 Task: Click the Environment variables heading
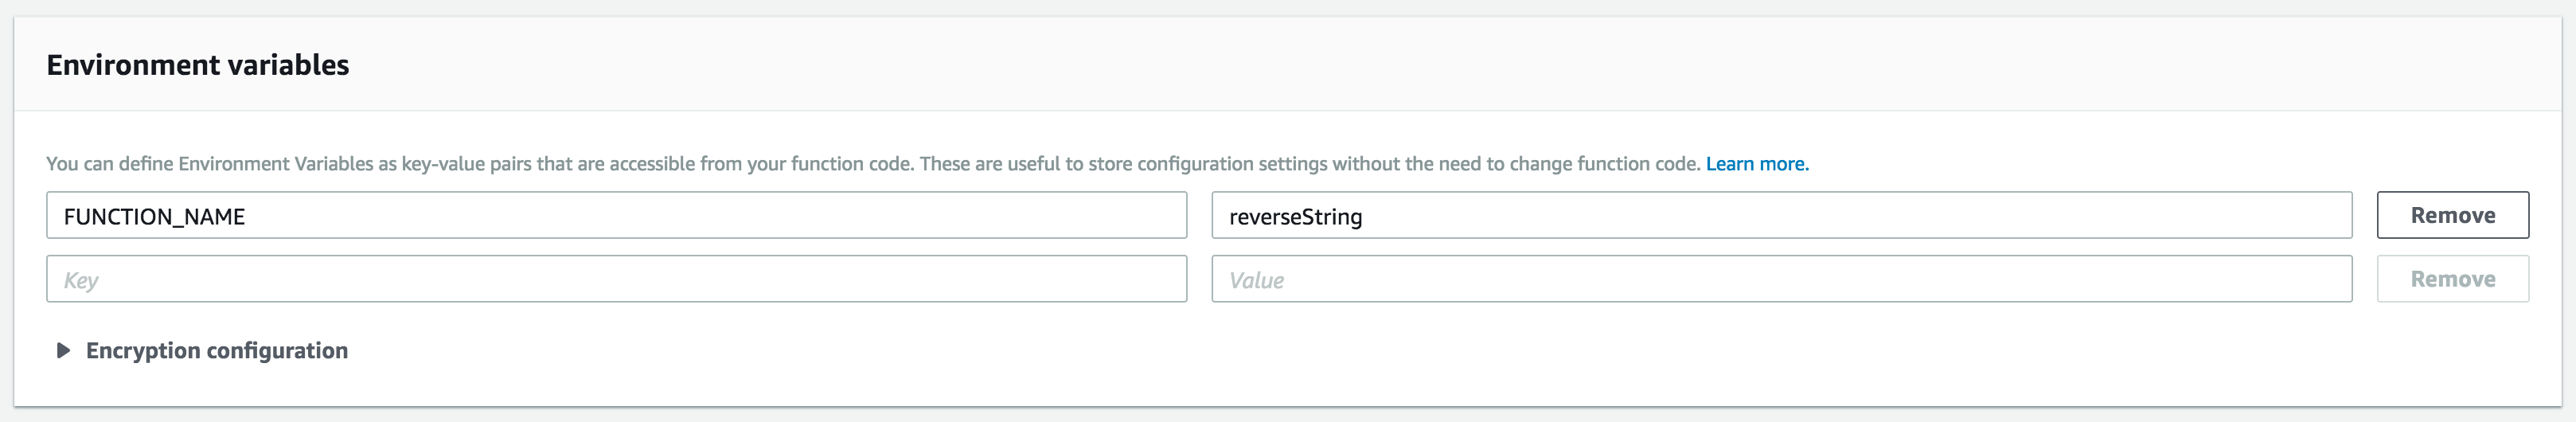coord(198,65)
